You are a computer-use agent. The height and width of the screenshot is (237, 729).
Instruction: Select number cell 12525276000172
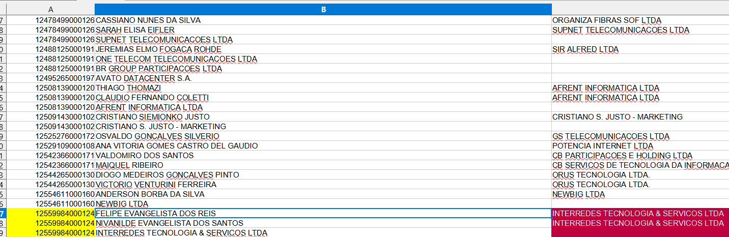(50, 136)
